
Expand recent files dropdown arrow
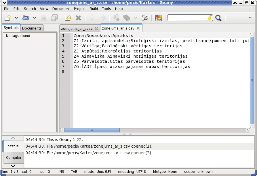click(x=35, y=18)
